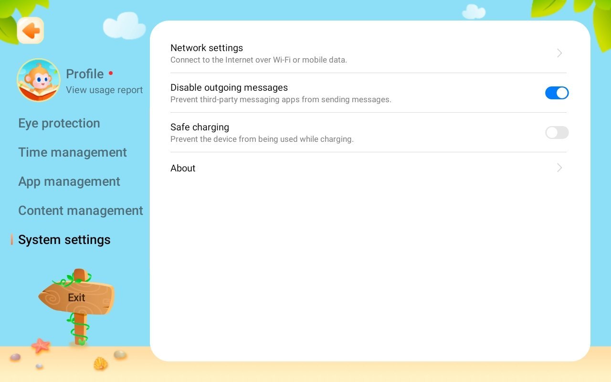Enable the Safe charging switch
Viewport: 611px width, 382px height.
pyautogui.click(x=557, y=132)
